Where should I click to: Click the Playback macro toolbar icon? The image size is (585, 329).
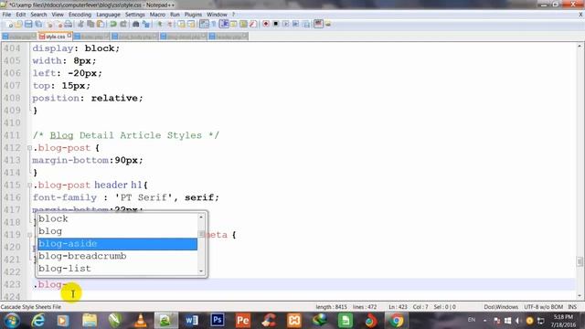[x=286, y=25]
